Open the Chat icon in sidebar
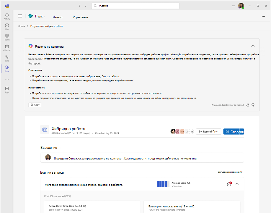This screenshot has height=213, width=271. pyautogui.click(x=7, y=27)
